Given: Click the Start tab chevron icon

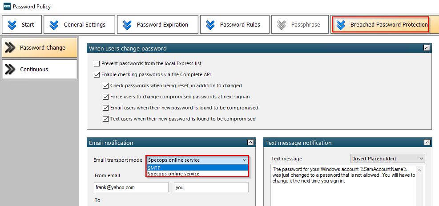Looking at the screenshot, I should pos(12,24).
